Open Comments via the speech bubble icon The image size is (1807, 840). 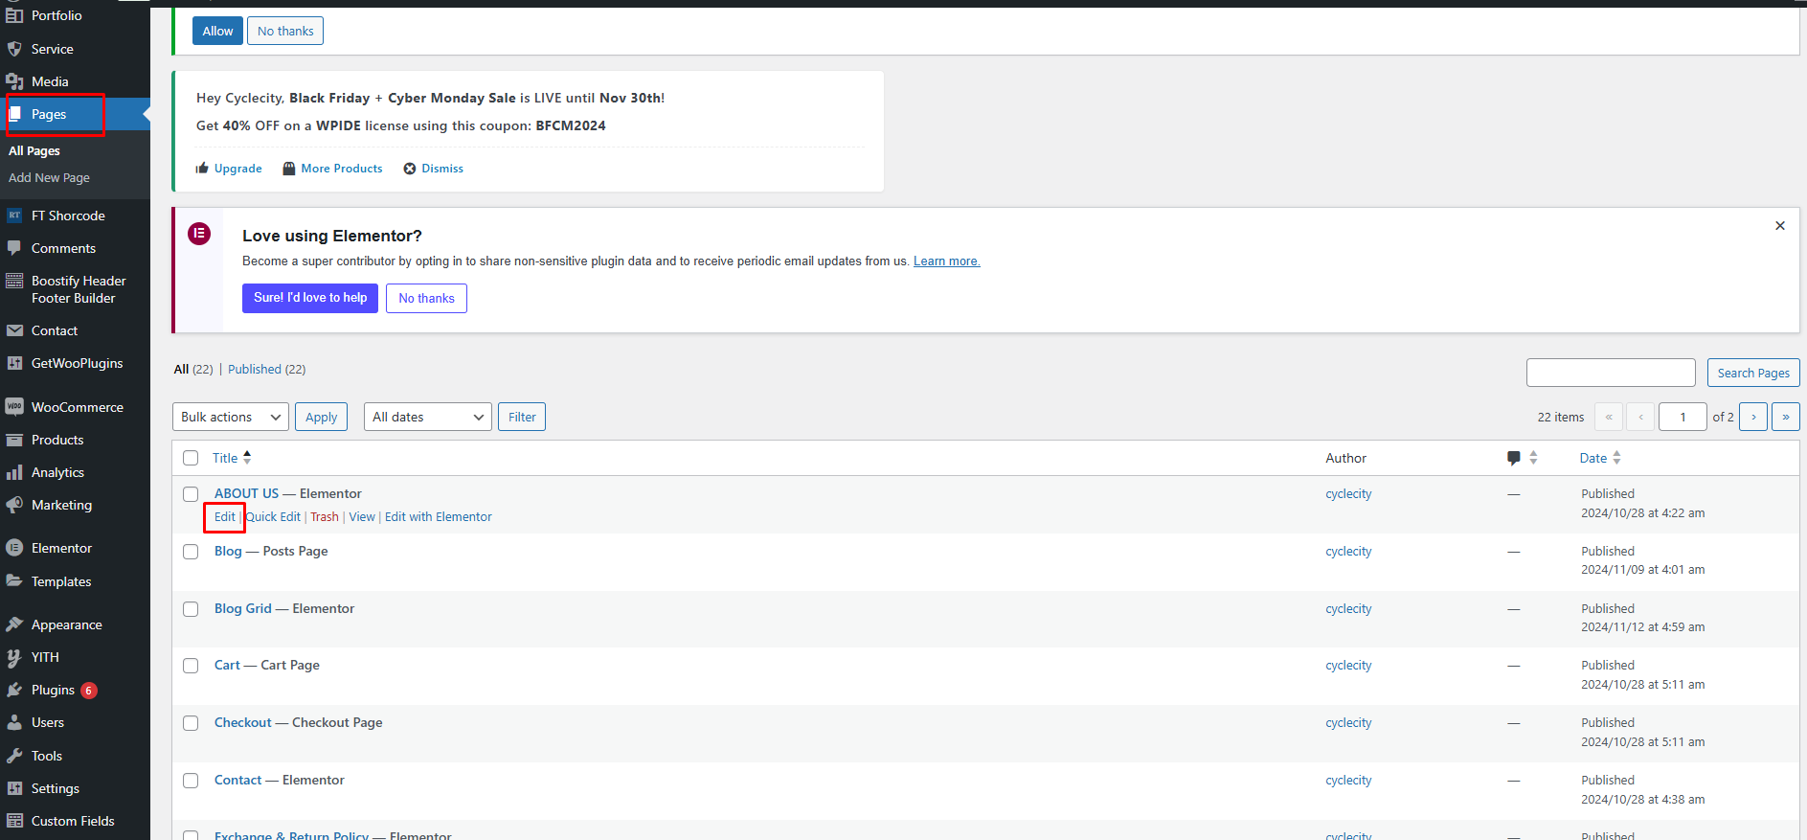point(14,248)
